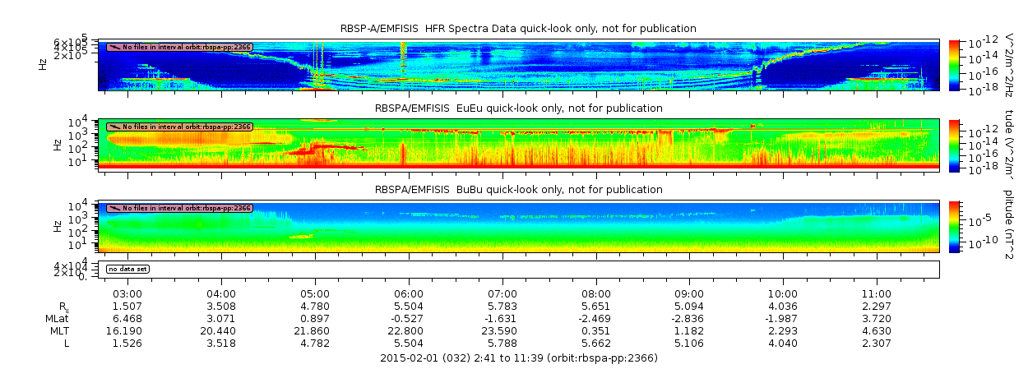Select the RBSPA/EMFISIS BuBu quick-look title
The width and height of the screenshot is (1028, 369).
[x=518, y=190]
